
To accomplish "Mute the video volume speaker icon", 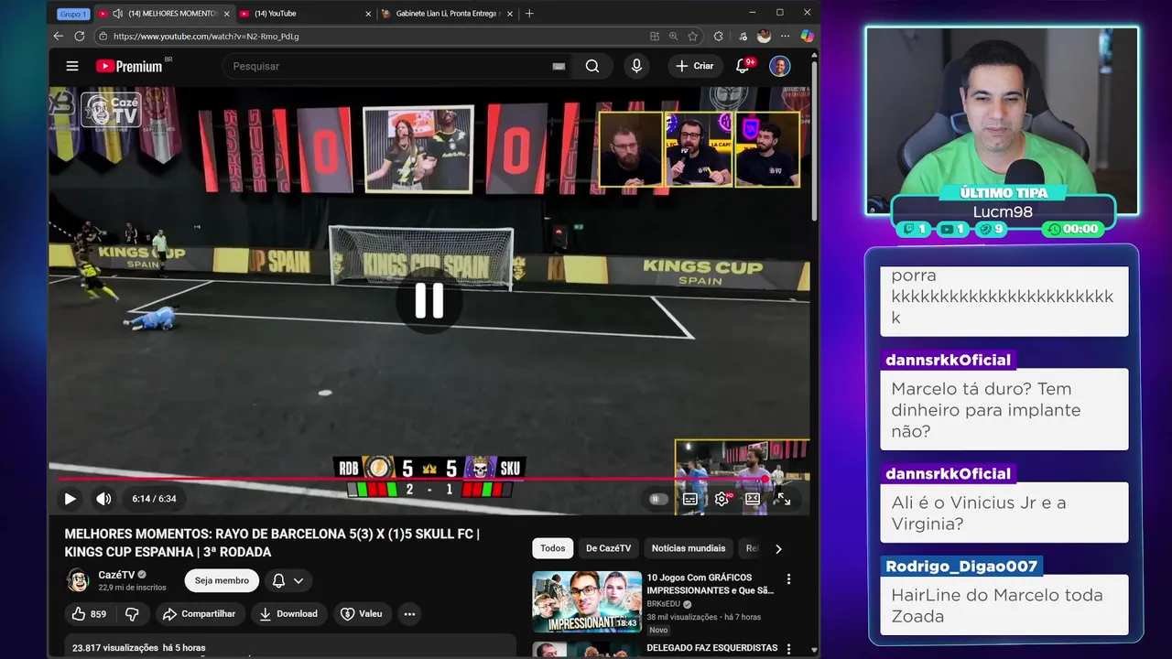I will point(103,499).
